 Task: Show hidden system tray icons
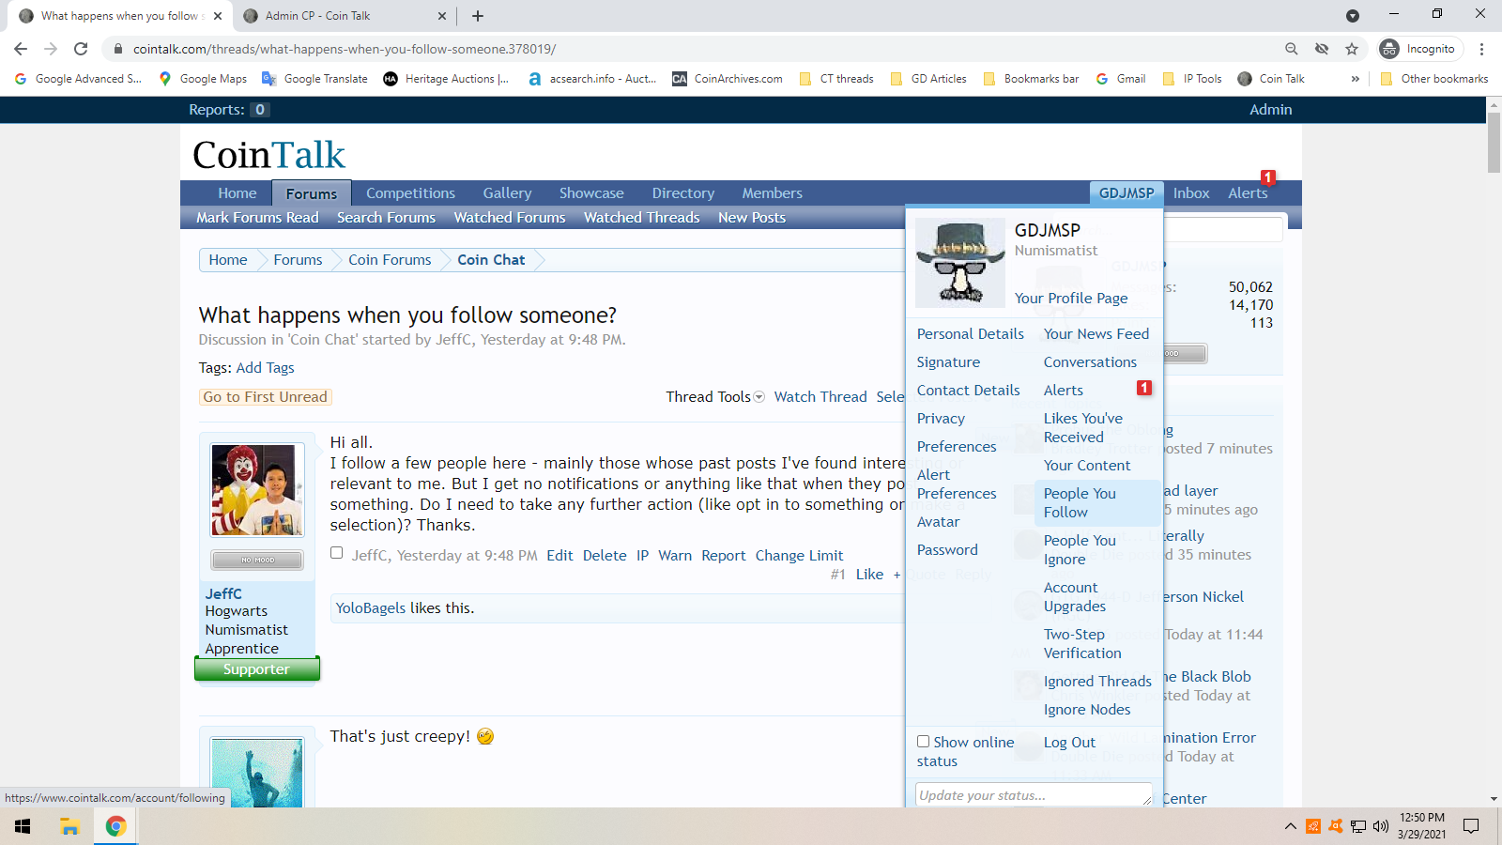[1291, 826]
